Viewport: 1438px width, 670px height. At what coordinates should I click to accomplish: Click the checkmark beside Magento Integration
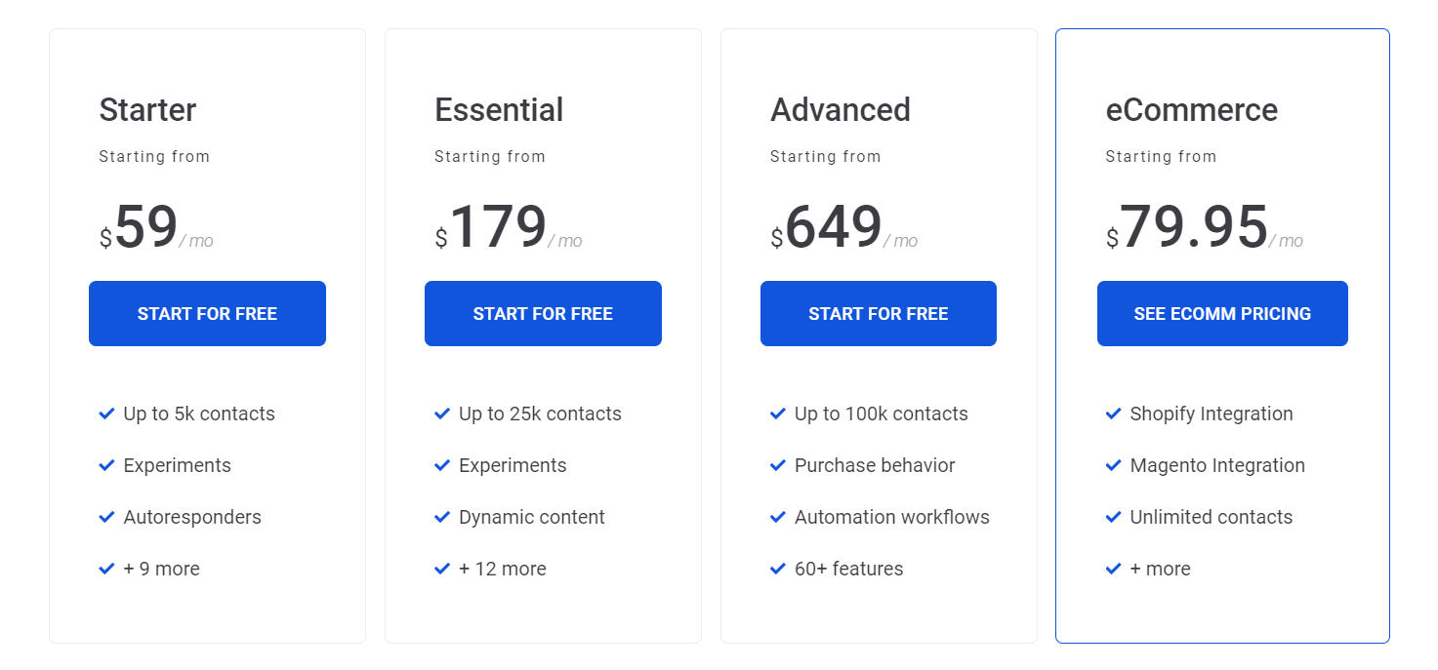(x=1114, y=465)
